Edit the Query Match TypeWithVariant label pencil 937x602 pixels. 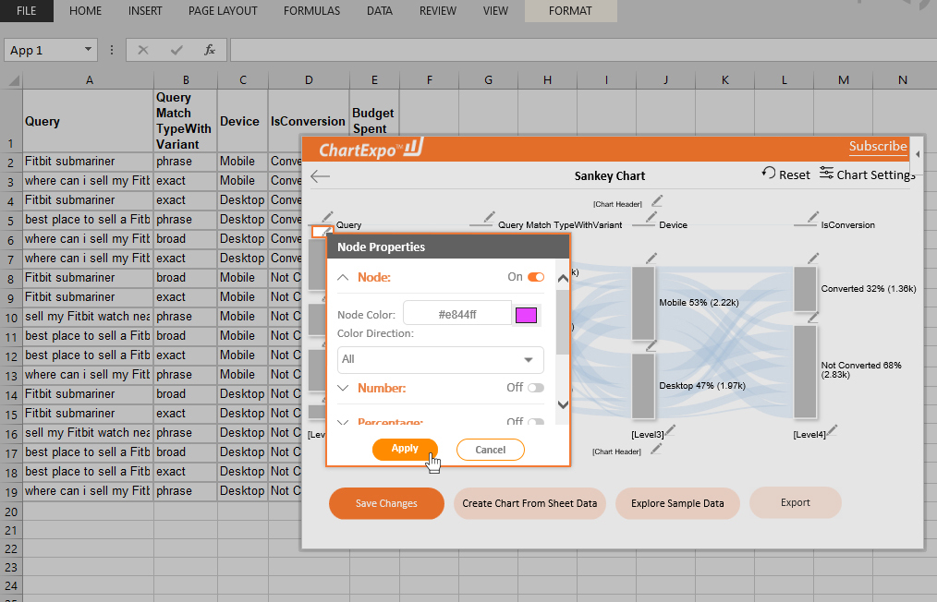(x=490, y=216)
